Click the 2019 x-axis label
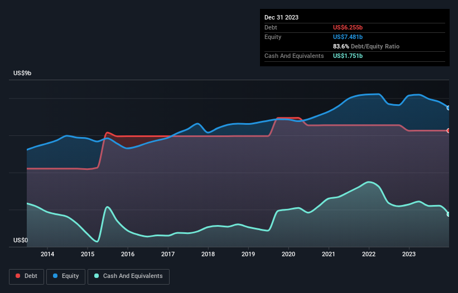This screenshot has height=293, width=458. 248,254
